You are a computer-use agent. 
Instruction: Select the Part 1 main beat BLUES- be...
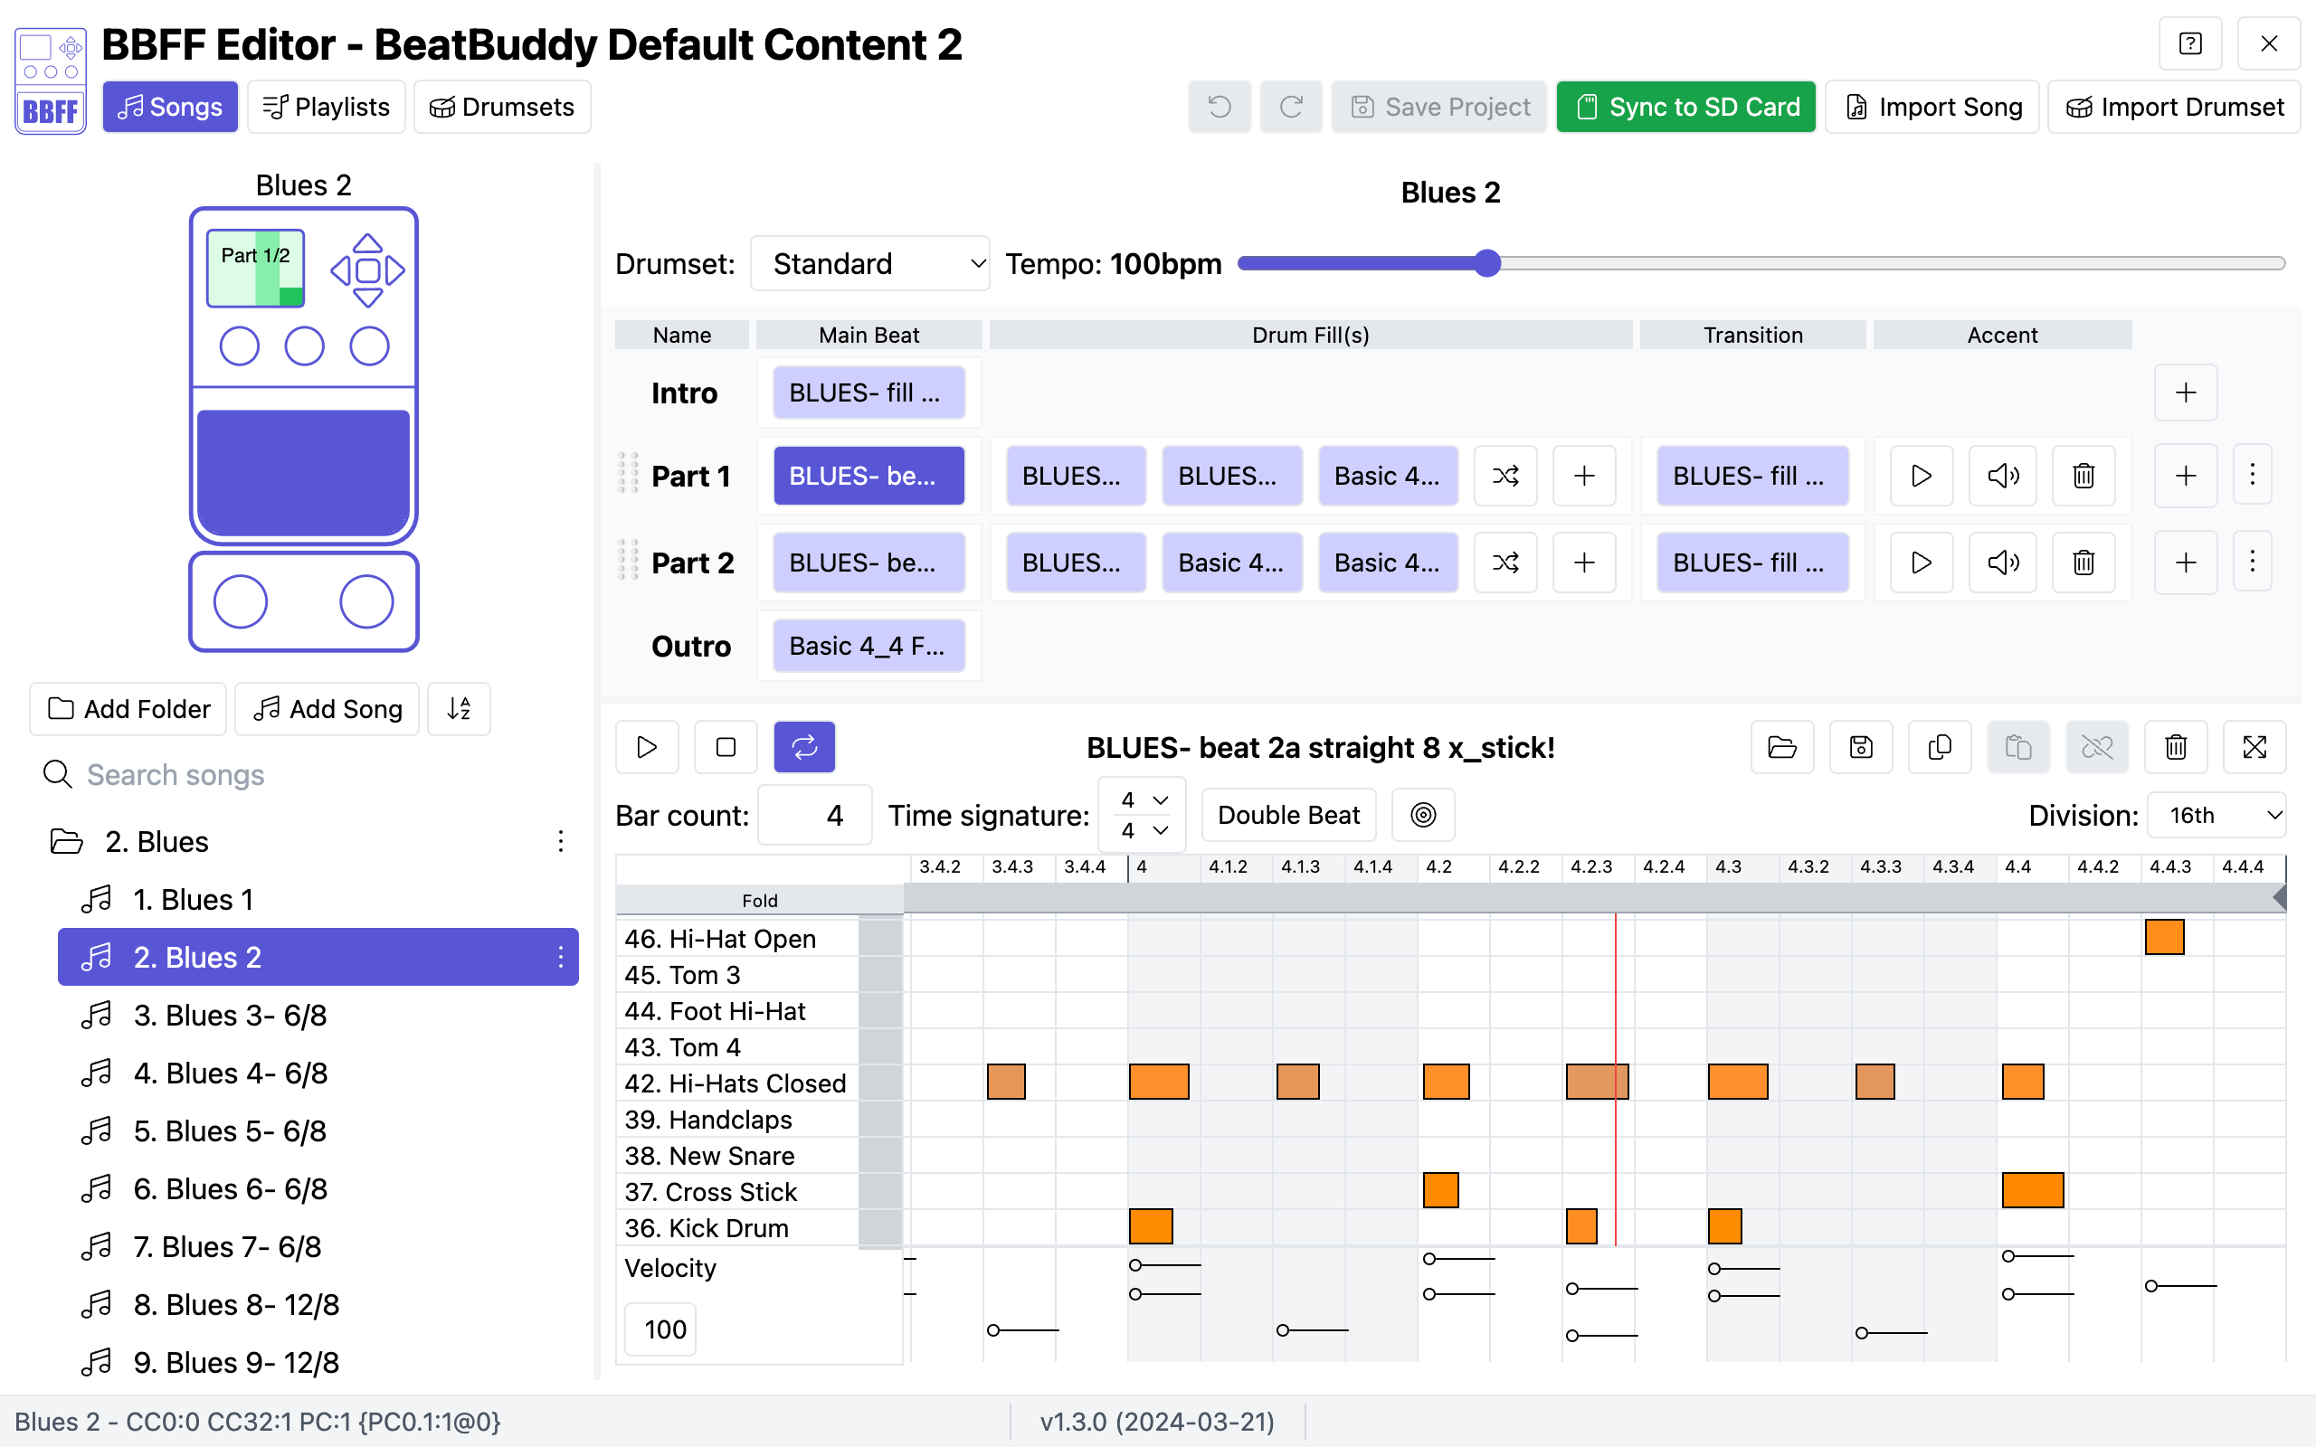tap(869, 476)
